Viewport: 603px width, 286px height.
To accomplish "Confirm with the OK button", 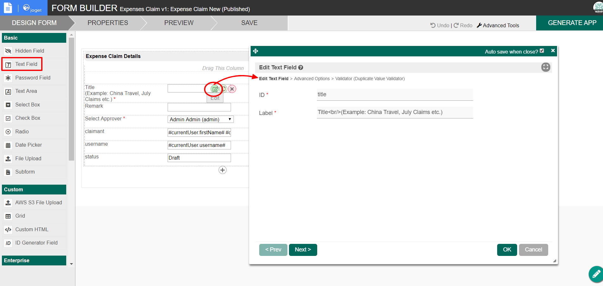I will click(x=507, y=250).
